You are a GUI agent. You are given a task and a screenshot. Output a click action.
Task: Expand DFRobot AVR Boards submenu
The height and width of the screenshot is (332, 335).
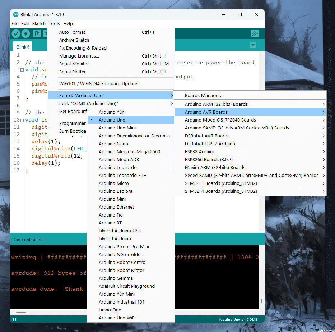[250, 136]
